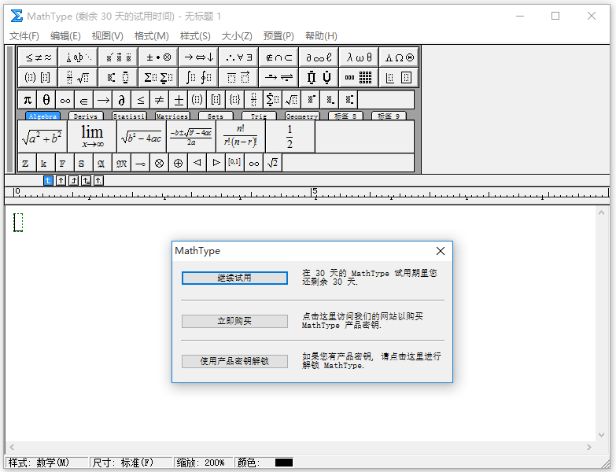Click the 继续试用 button
Image resolution: width=616 pixels, height=472 pixels.
[x=234, y=278]
